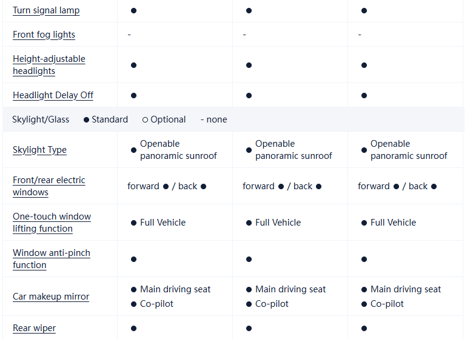Click Co-pilot dot in last column

364,304
